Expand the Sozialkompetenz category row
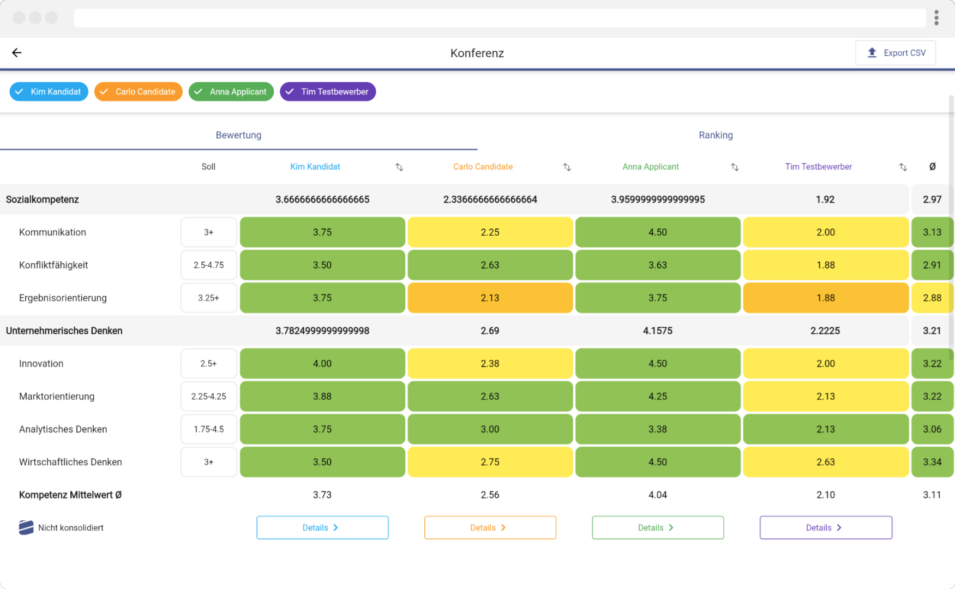This screenshot has height=589, width=955. tap(42, 200)
